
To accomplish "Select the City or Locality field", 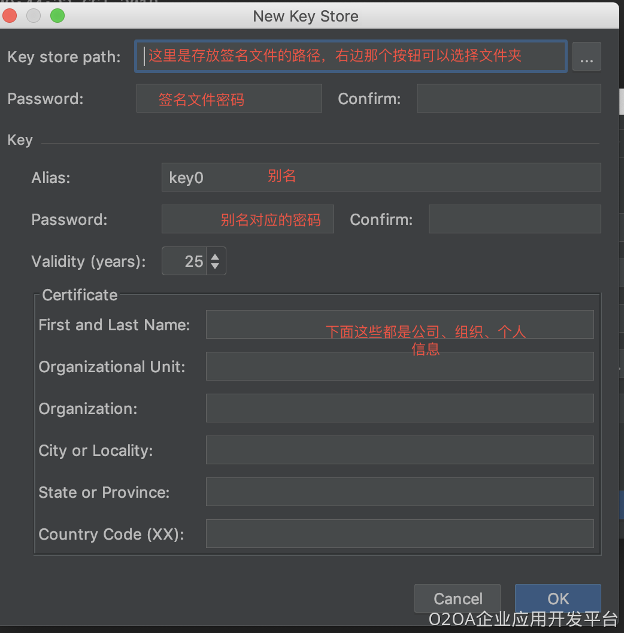I will tap(399, 450).
